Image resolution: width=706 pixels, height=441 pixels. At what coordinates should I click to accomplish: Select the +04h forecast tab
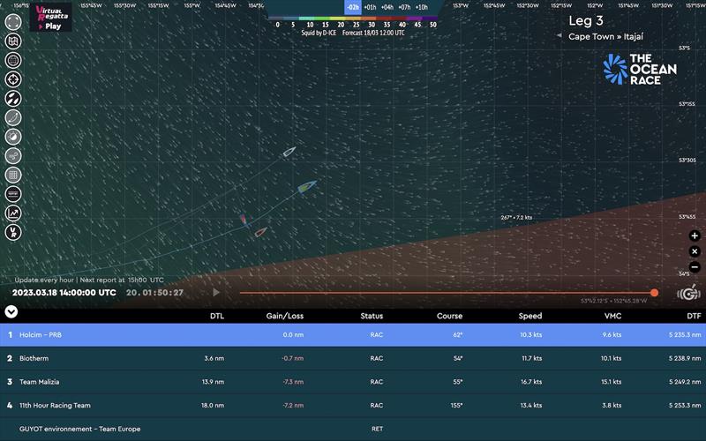(x=387, y=7)
